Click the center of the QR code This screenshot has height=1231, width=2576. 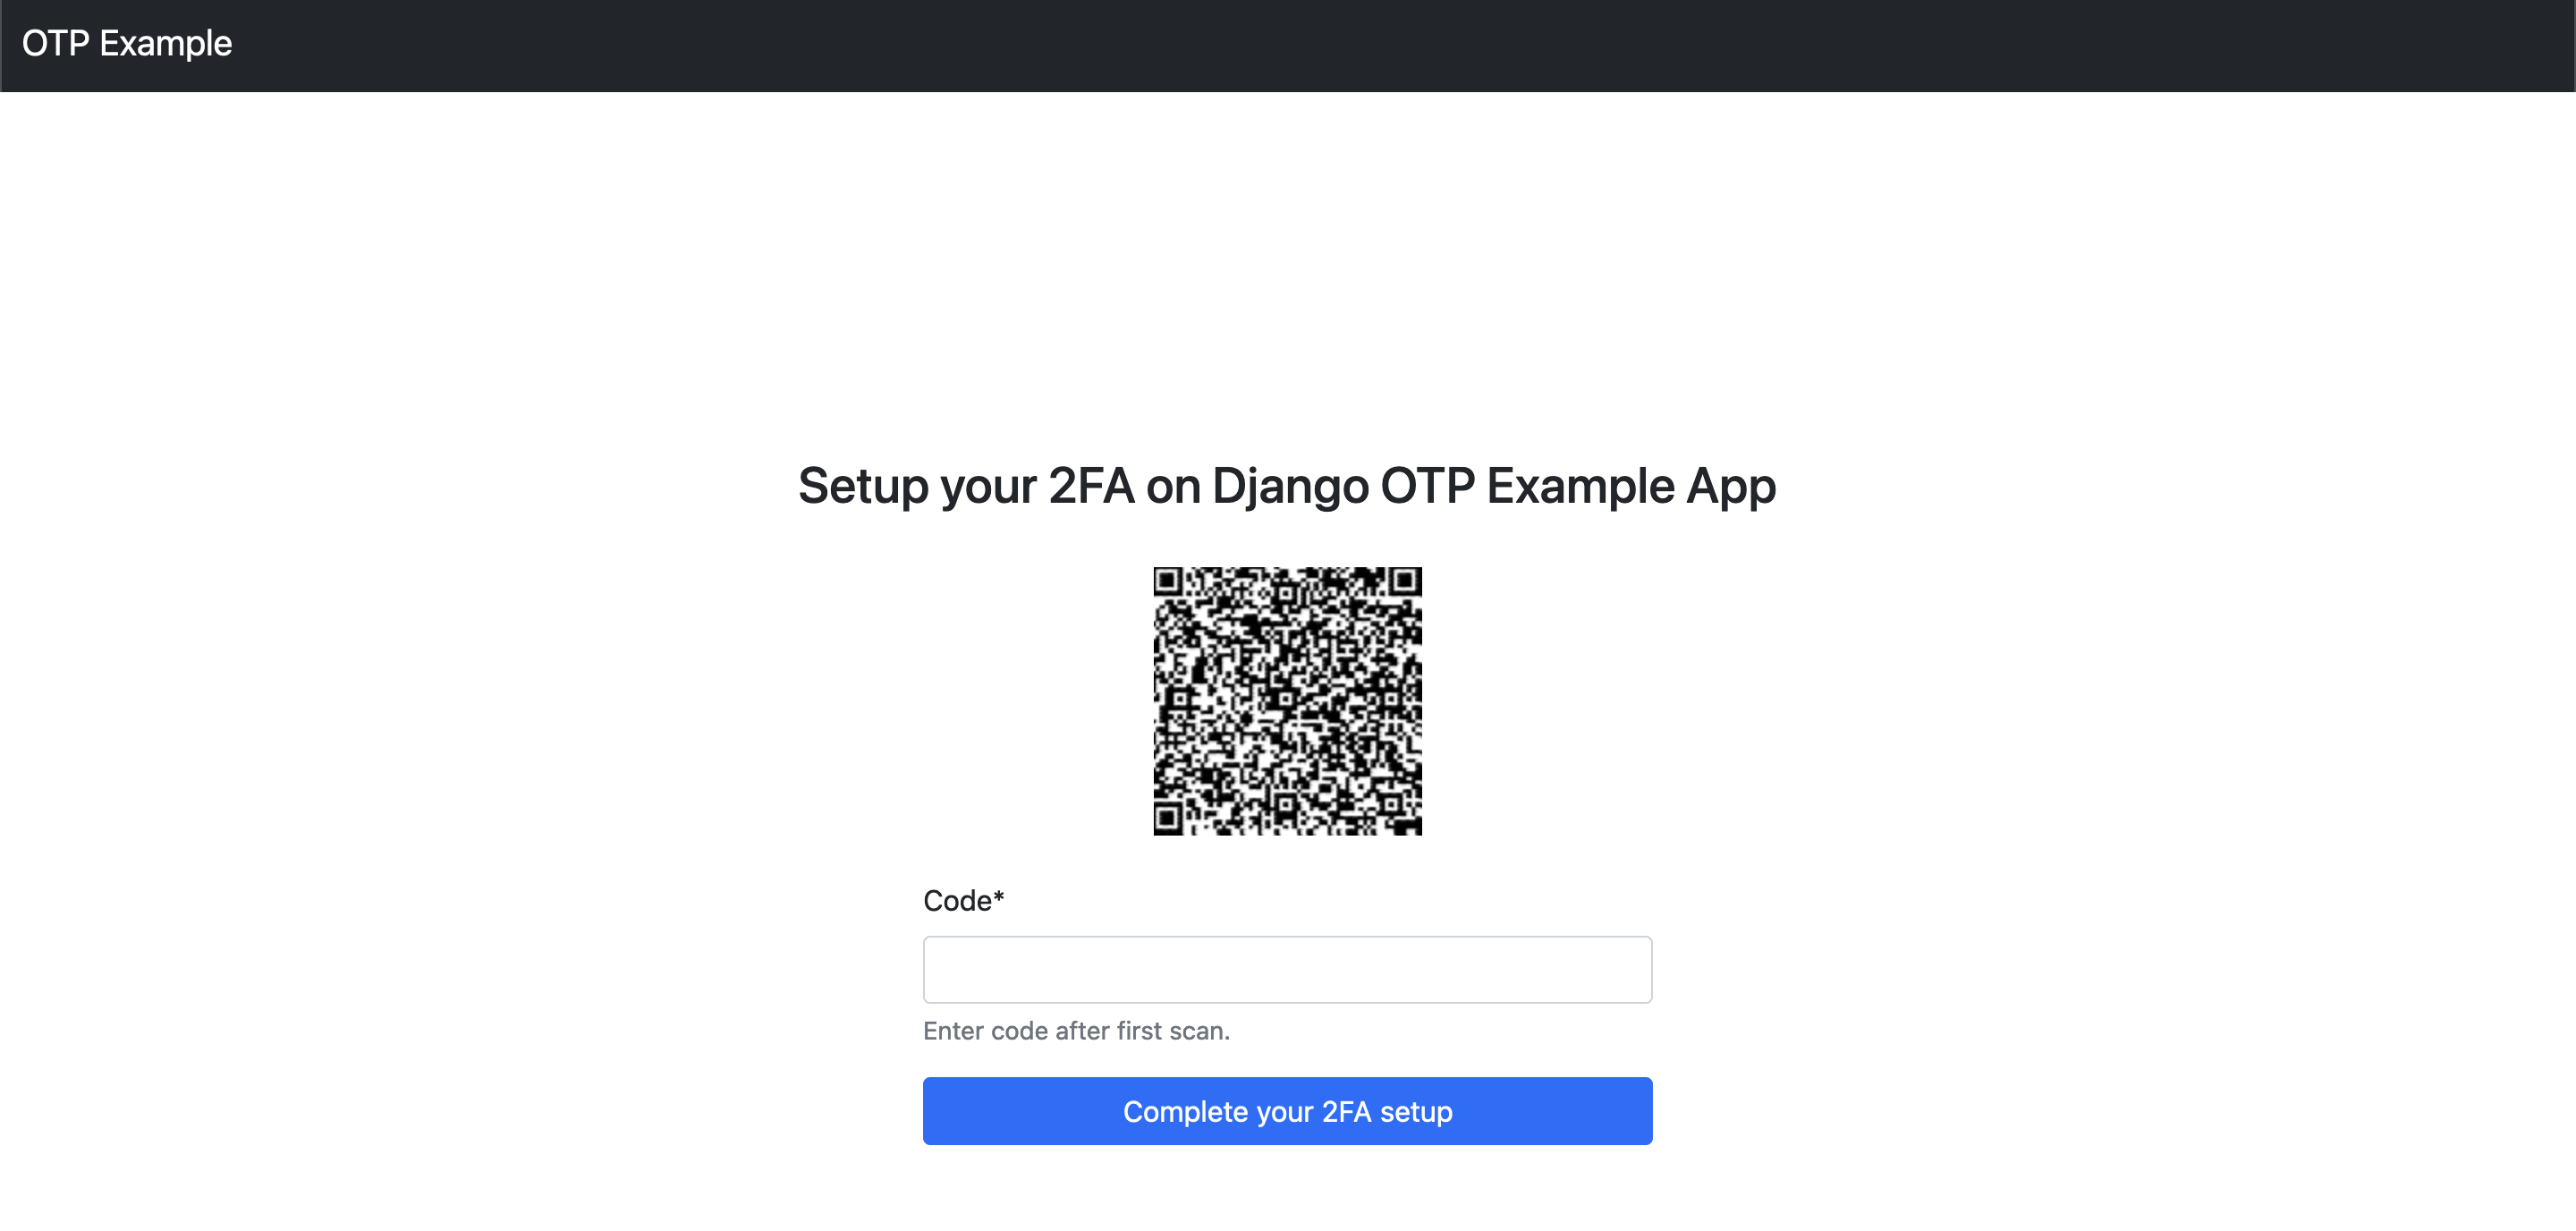[1287, 701]
